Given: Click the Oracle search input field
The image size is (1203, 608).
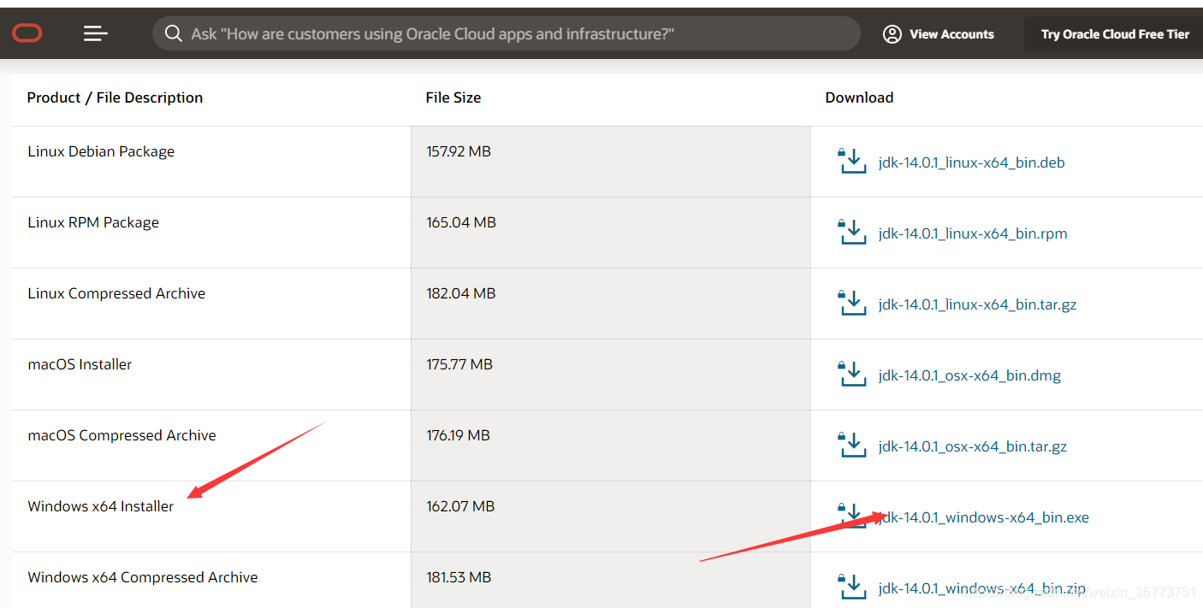Looking at the screenshot, I should (x=507, y=33).
